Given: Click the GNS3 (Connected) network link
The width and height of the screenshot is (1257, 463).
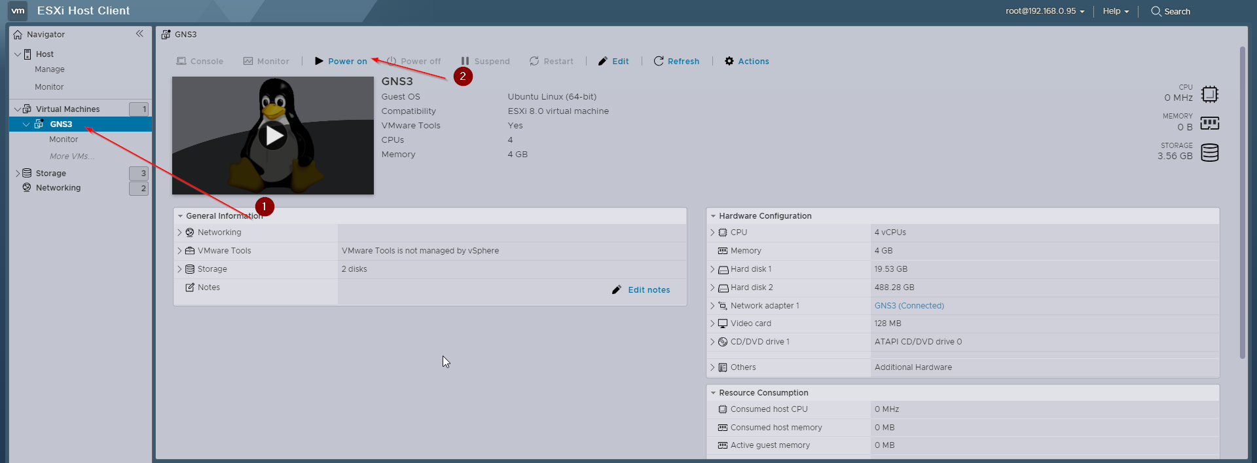Looking at the screenshot, I should click(909, 306).
